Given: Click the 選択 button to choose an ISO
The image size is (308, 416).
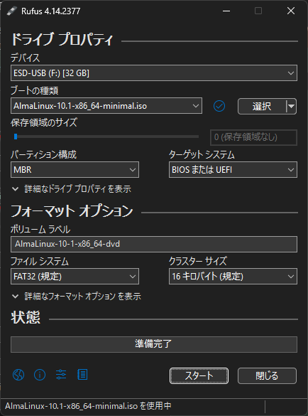Looking at the screenshot, I should coord(262,106).
